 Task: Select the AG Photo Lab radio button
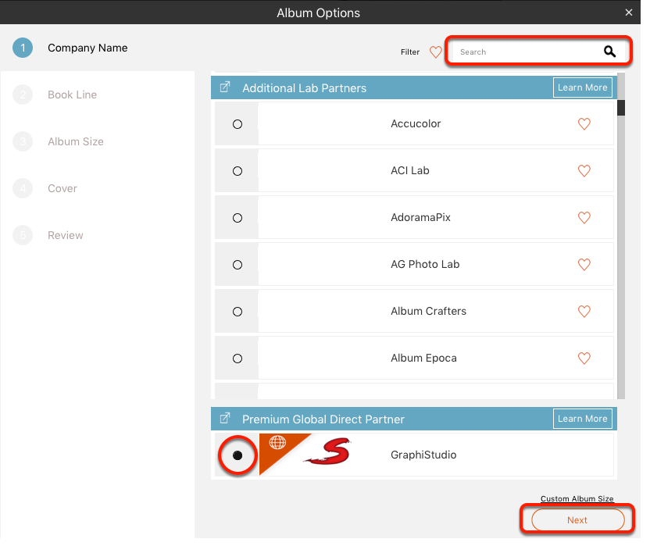(x=237, y=265)
